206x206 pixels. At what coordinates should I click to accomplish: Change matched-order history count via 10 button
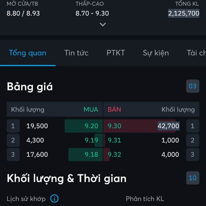point(193,178)
